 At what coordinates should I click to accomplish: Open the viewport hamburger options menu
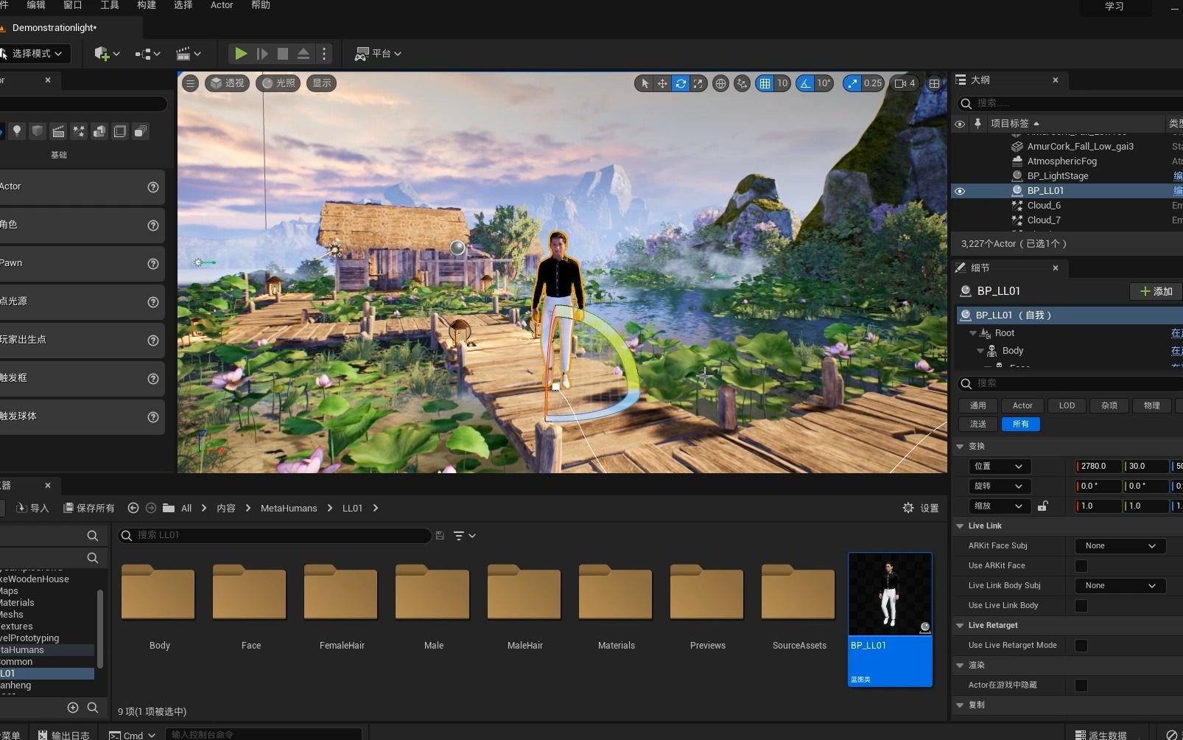click(x=191, y=83)
